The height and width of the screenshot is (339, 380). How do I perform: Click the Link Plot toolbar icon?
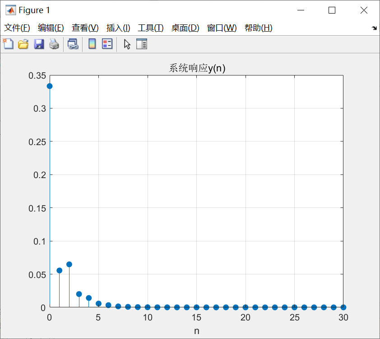point(73,44)
